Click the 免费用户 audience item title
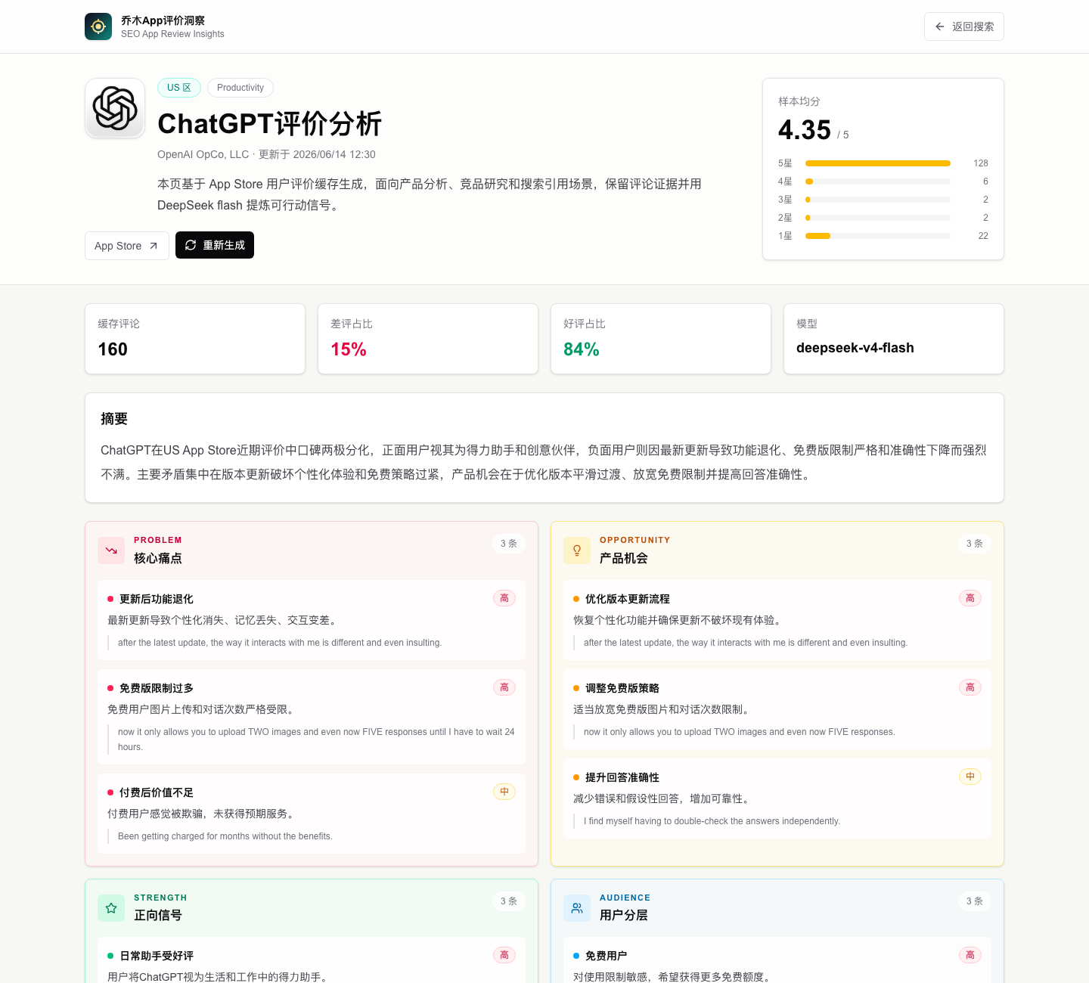The height and width of the screenshot is (983, 1089). coord(607,956)
